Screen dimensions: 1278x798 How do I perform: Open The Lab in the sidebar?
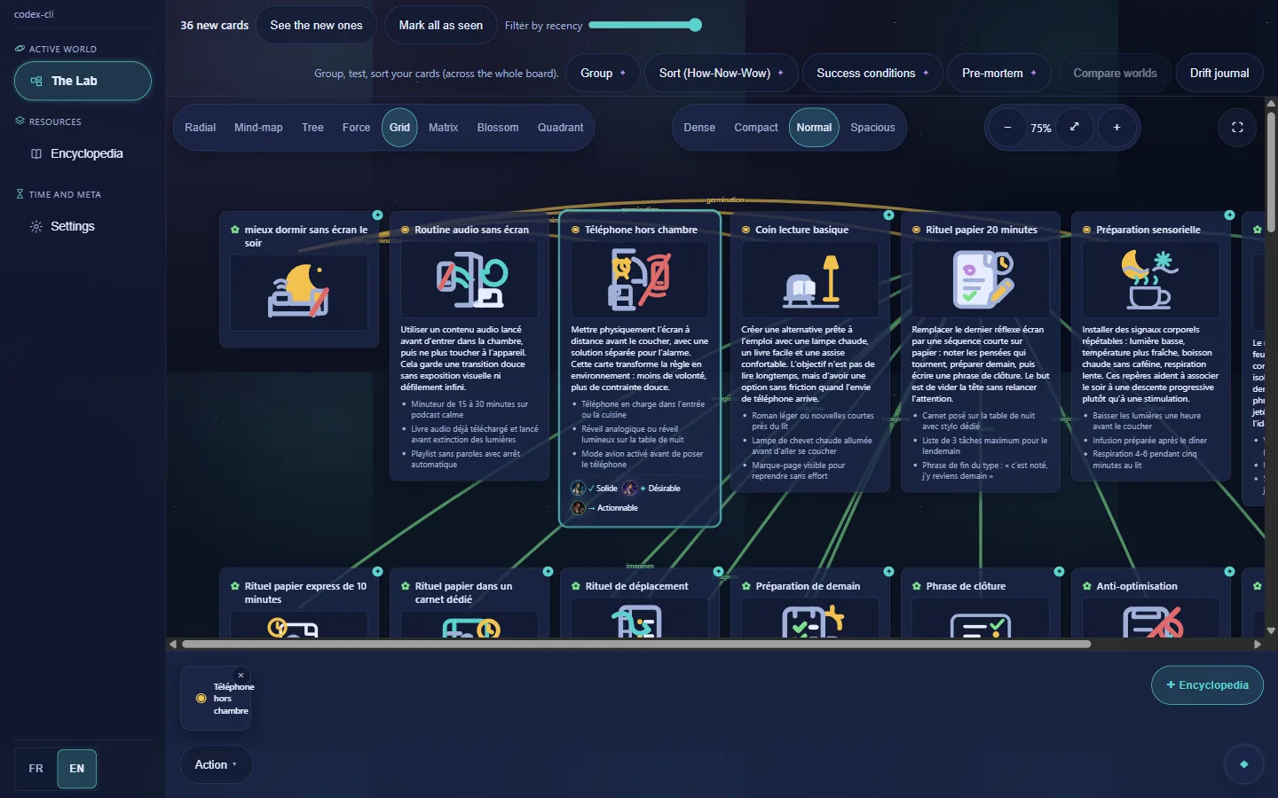click(83, 81)
